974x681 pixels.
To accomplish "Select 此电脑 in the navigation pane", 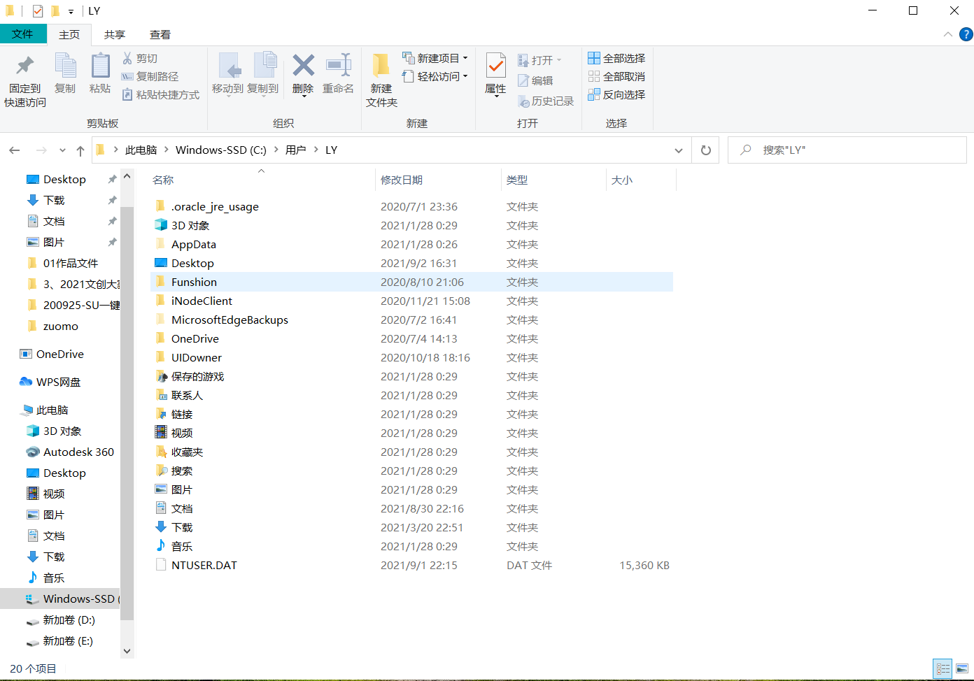I will [x=52, y=410].
